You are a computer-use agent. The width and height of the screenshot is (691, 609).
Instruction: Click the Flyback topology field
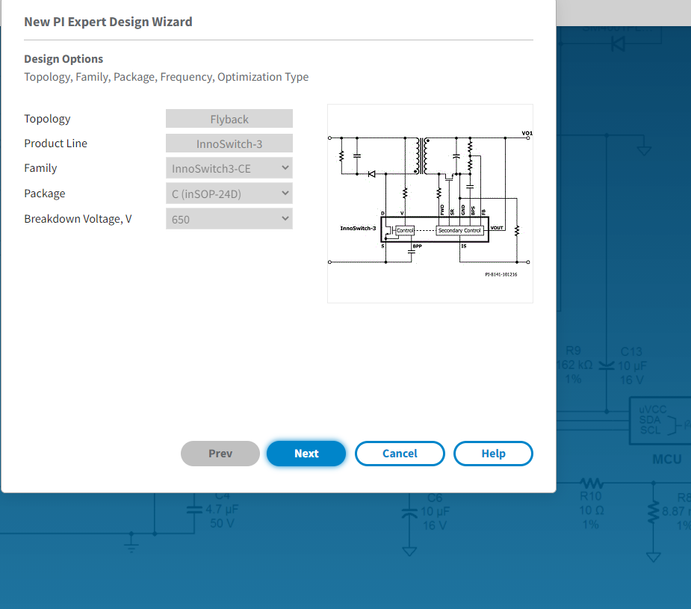coord(229,119)
